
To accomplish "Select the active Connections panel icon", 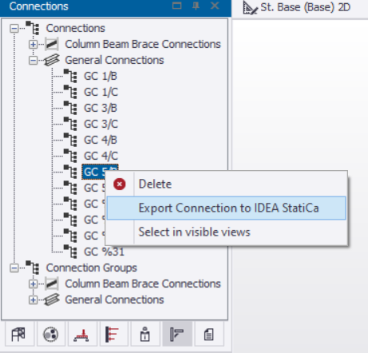I will (x=177, y=335).
